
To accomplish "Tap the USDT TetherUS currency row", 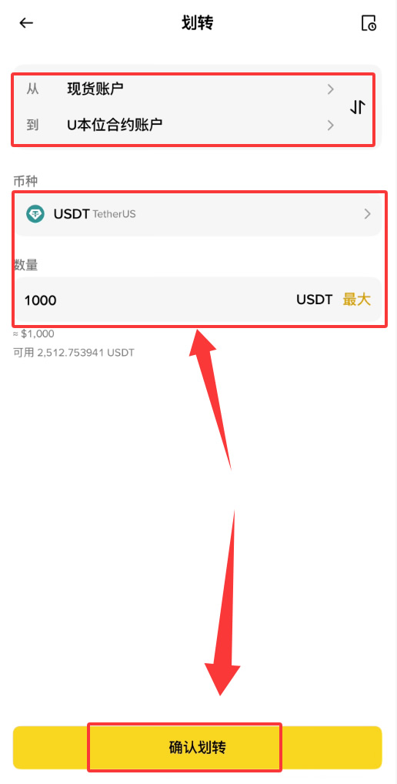I will tap(198, 214).
